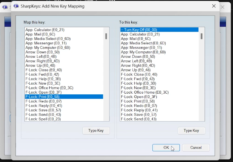The height and width of the screenshot is (162, 233).
Task: Pick App: Messenger (E0_11) in right list
Action: coord(141,47)
